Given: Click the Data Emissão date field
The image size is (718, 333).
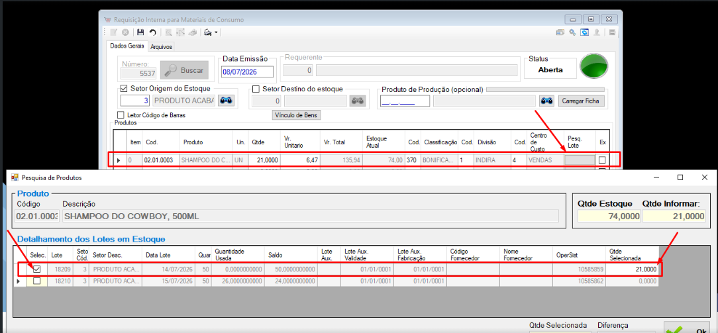Looking at the screenshot, I should (247, 71).
